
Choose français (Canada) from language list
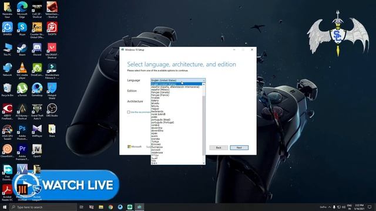pyautogui.click(x=160, y=93)
